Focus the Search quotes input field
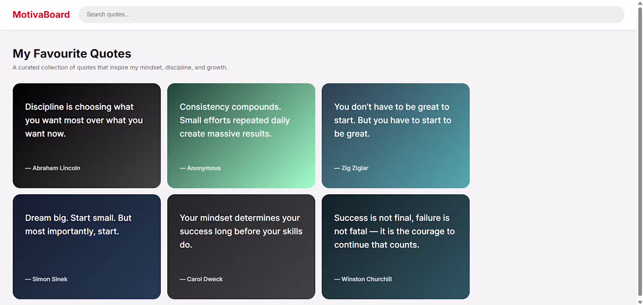This screenshot has height=305, width=643. click(x=351, y=15)
